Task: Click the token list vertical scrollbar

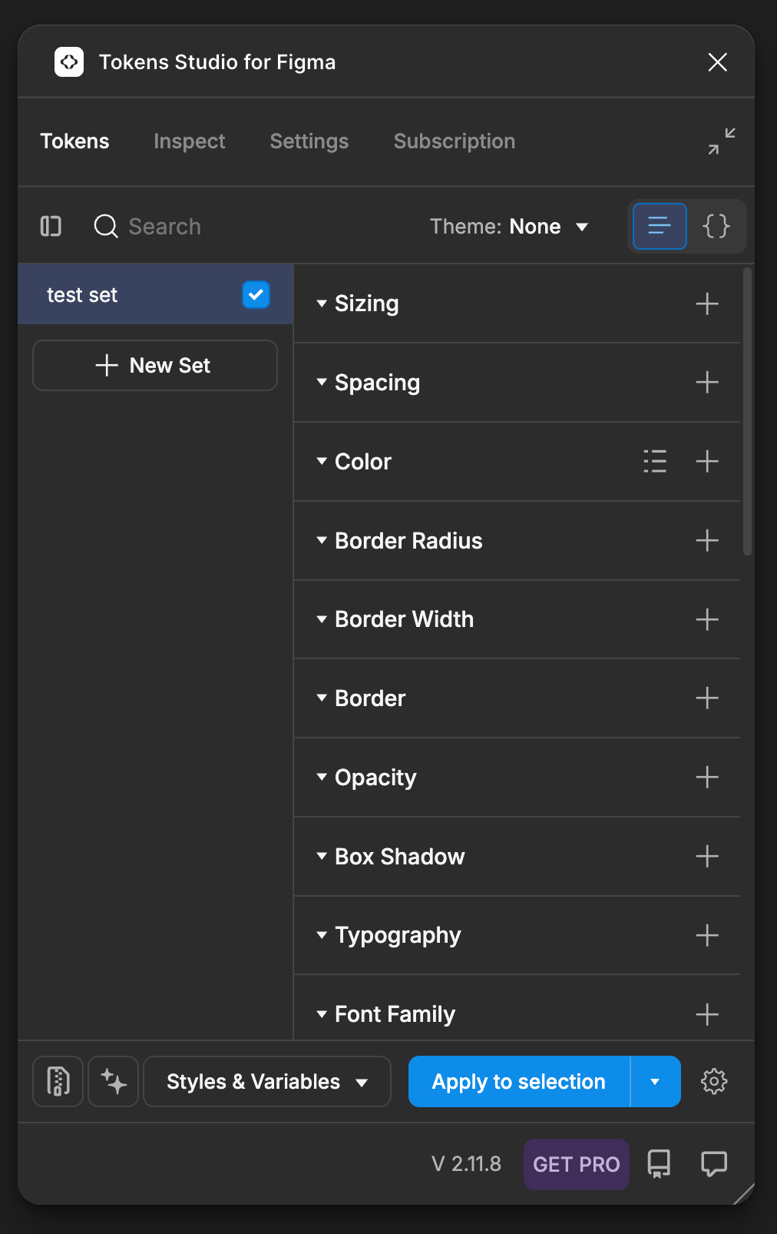Action: tap(747, 411)
